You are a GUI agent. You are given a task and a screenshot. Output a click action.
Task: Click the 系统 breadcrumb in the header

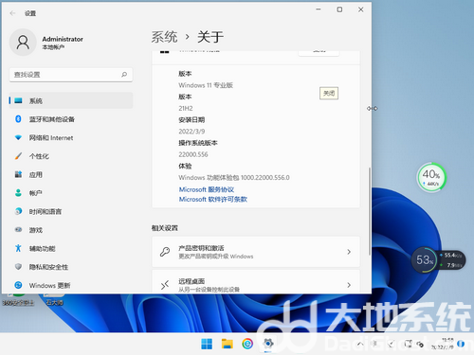click(164, 37)
